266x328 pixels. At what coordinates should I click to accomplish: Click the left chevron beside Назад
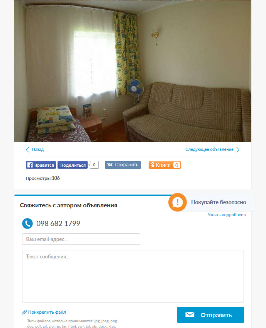(x=27, y=149)
